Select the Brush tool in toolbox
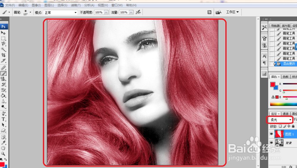 [3, 73]
